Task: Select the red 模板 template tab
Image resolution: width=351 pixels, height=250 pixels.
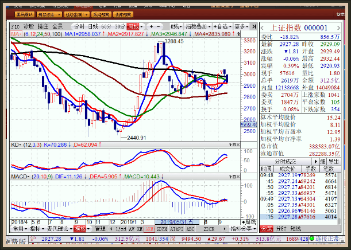Action: (x=80, y=229)
